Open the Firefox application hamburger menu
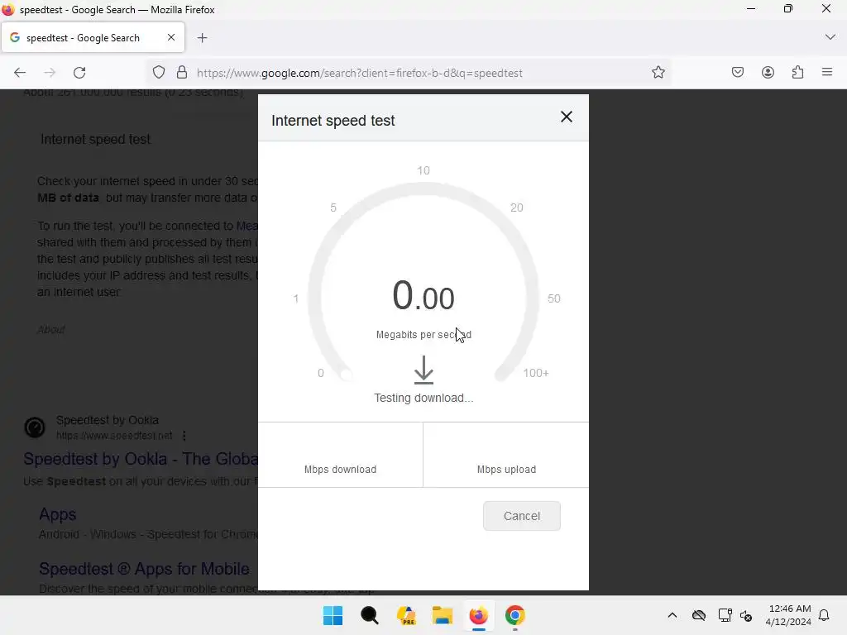The width and height of the screenshot is (847, 635). click(x=827, y=72)
